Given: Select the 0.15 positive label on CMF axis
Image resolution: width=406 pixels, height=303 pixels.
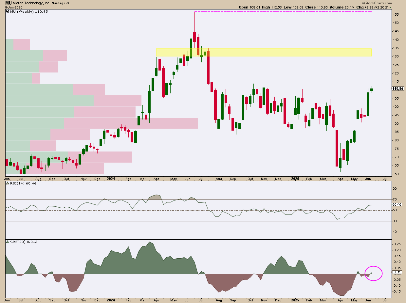Looking at the screenshot, I should (397, 256).
